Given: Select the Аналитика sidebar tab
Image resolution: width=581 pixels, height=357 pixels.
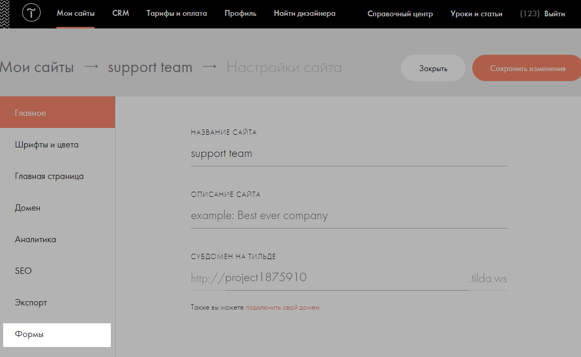Looking at the screenshot, I should [x=35, y=240].
